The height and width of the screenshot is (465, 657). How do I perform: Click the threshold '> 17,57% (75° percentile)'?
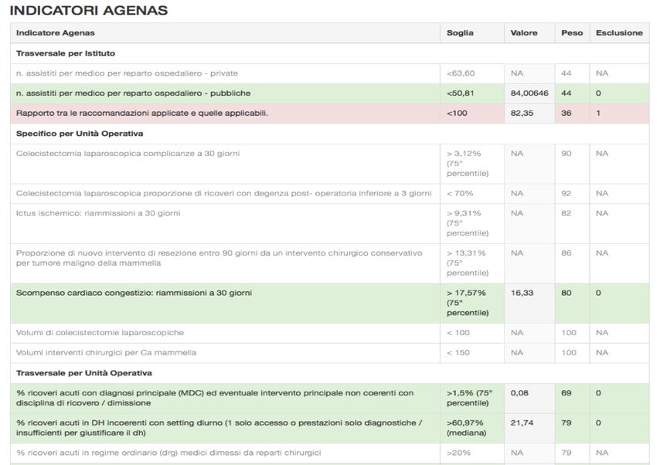point(467,303)
